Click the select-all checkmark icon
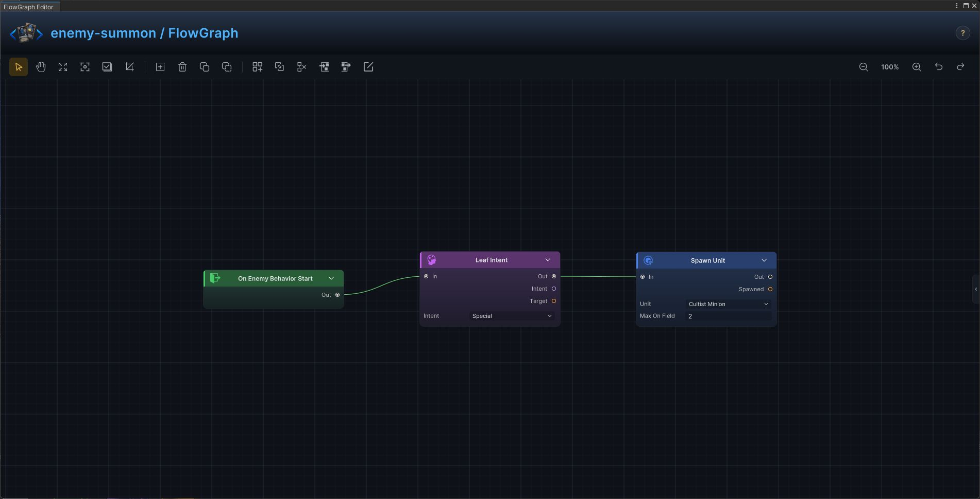This screenshot has width=980, height=499. 107,67
